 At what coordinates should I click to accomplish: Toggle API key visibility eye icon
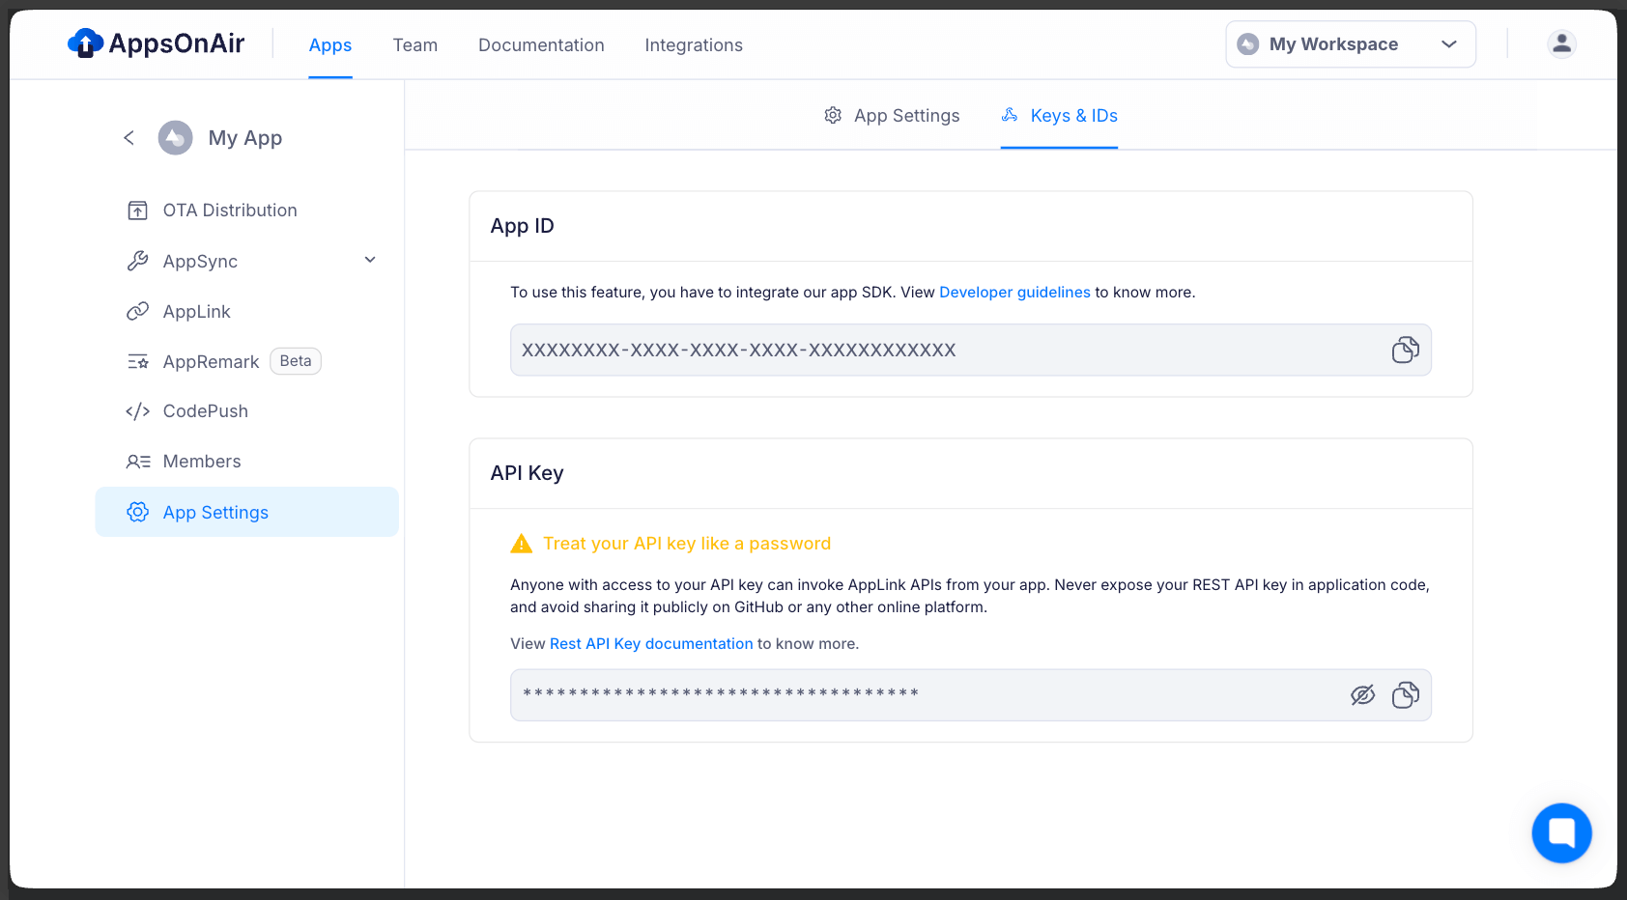point(1362,695)
